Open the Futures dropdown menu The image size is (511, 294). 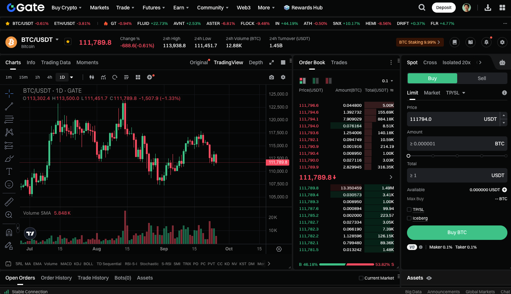[154, 8]
